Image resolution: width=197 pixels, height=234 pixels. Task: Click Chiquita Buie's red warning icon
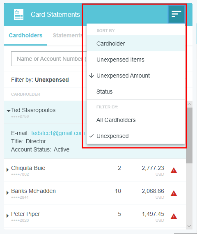pyautogui.click(x=174, y=171)
